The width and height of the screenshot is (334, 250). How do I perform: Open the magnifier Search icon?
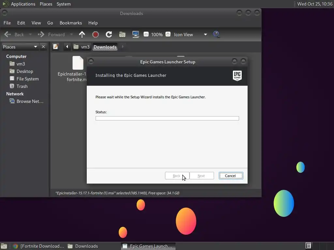tap(217, 35)
